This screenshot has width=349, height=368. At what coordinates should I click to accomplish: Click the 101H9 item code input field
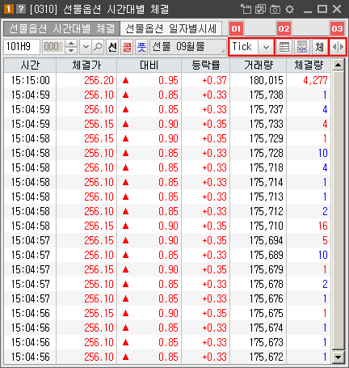click(x=22, y=47)
